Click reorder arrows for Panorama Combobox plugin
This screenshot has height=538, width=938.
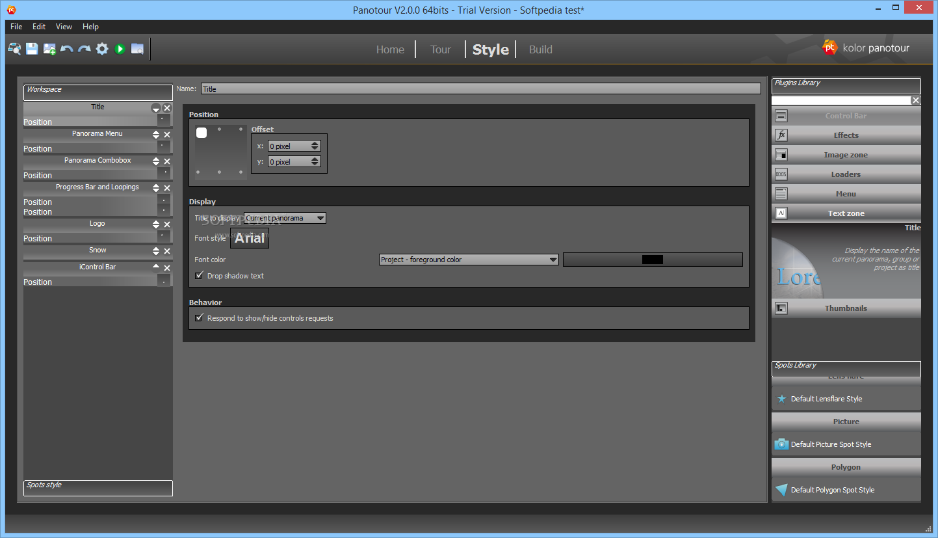pyautogui.click(x=156, y=161)
